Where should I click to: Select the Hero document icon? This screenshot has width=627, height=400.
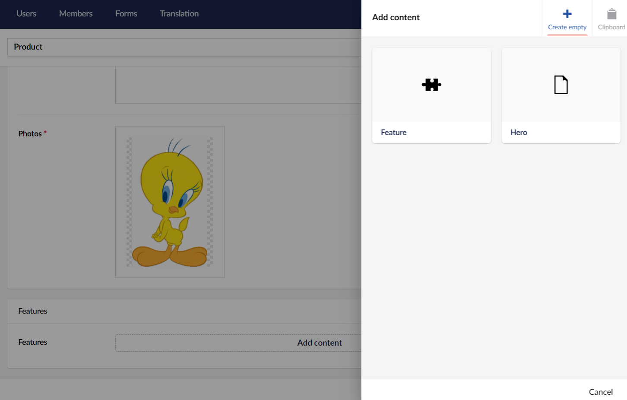tap(560, 85)
